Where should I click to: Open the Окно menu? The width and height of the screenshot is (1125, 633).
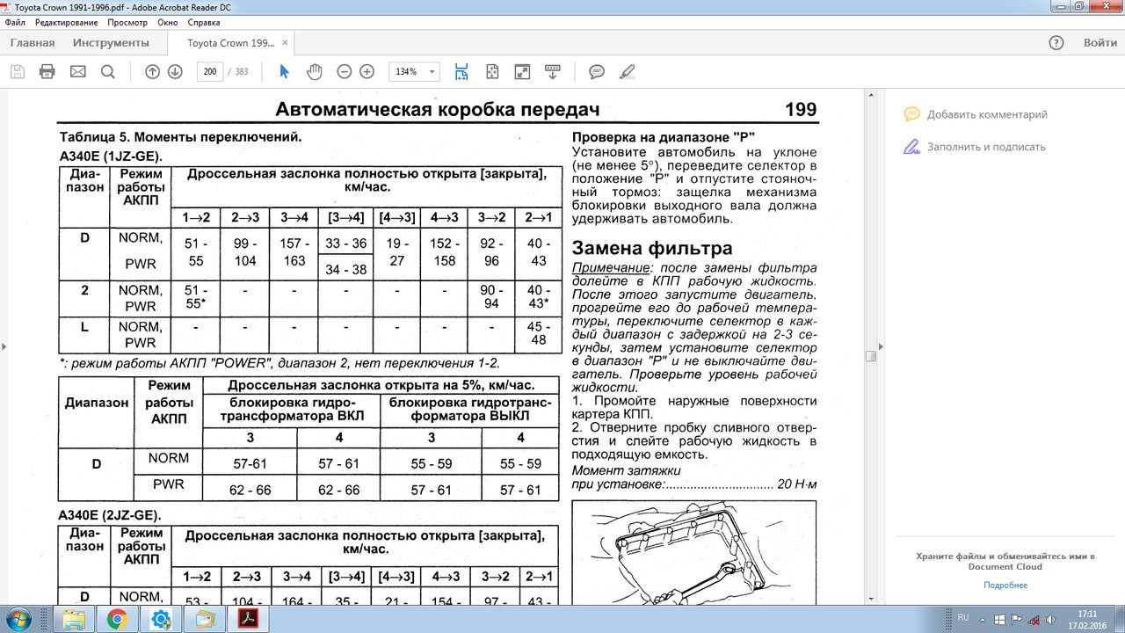[168, 22]
